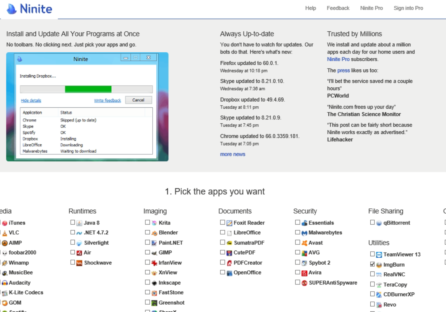Tick the qBittorrent checkbox

(372, 223)
